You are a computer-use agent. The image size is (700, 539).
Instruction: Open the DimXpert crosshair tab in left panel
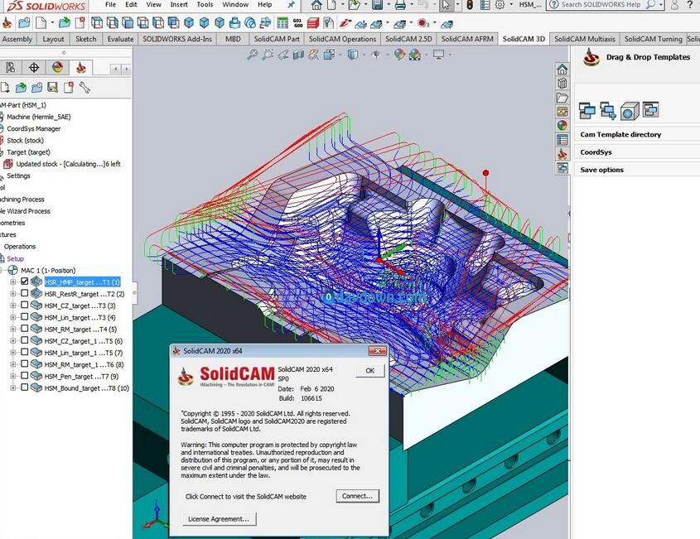coord(33,67)
